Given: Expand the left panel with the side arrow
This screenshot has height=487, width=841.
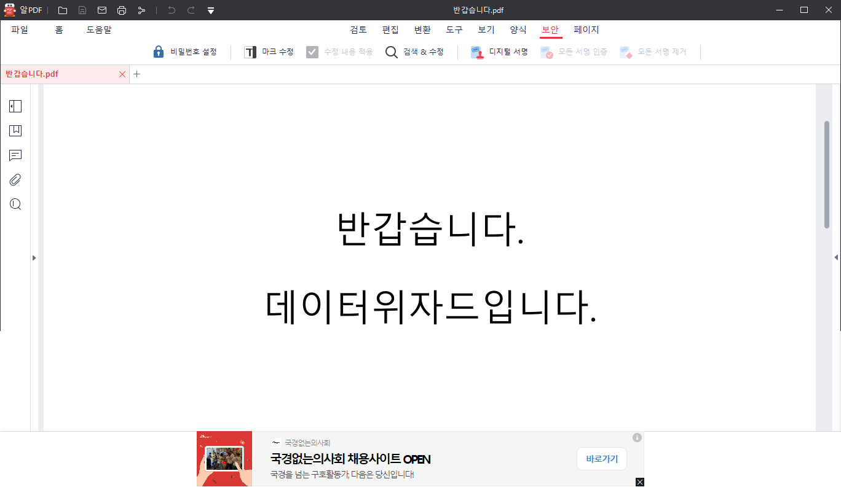Looking at the screenshot, I should point(34,257).
